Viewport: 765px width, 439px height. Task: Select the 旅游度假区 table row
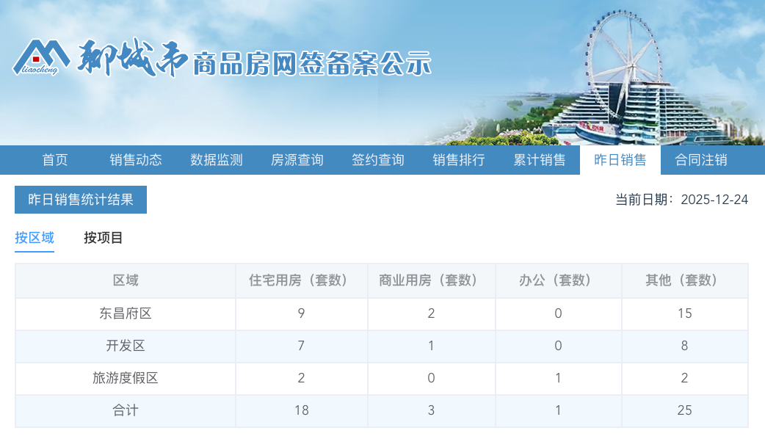point(125,378)
